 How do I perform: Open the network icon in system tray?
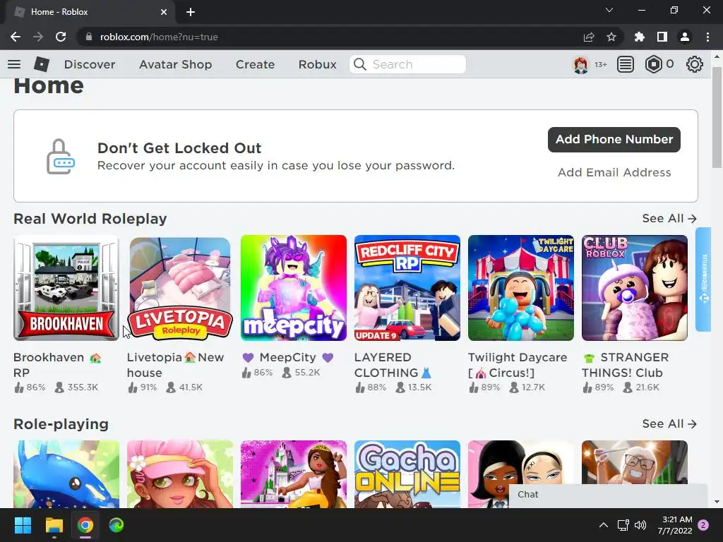623,525
